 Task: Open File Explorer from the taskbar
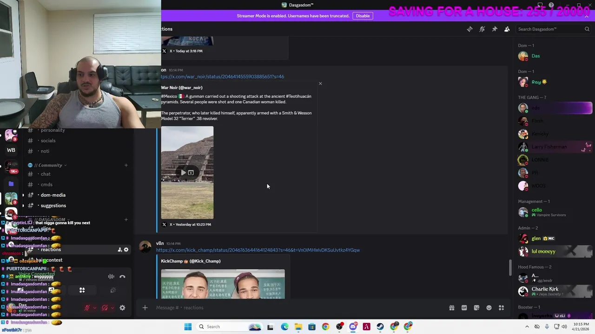[298, 327]
